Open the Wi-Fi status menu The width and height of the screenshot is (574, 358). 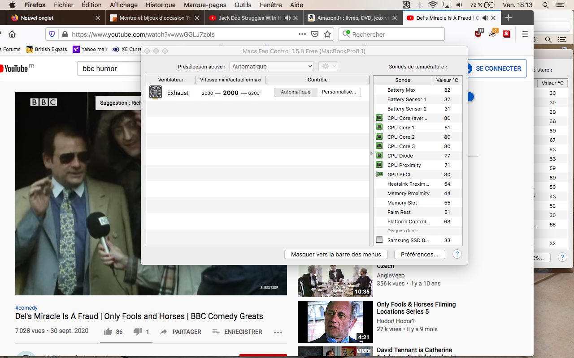coord(433,5)
